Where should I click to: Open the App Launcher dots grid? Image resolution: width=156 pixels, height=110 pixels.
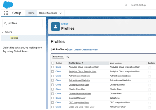pyautogui.click(x=6, y=13)
